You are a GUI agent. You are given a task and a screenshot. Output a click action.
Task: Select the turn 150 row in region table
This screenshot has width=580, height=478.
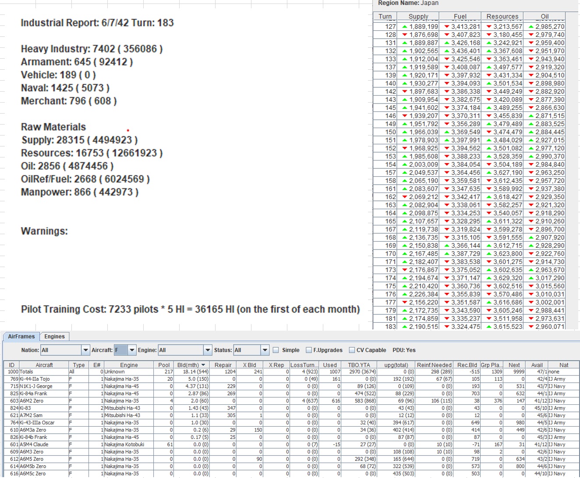(x=470, y=132)
